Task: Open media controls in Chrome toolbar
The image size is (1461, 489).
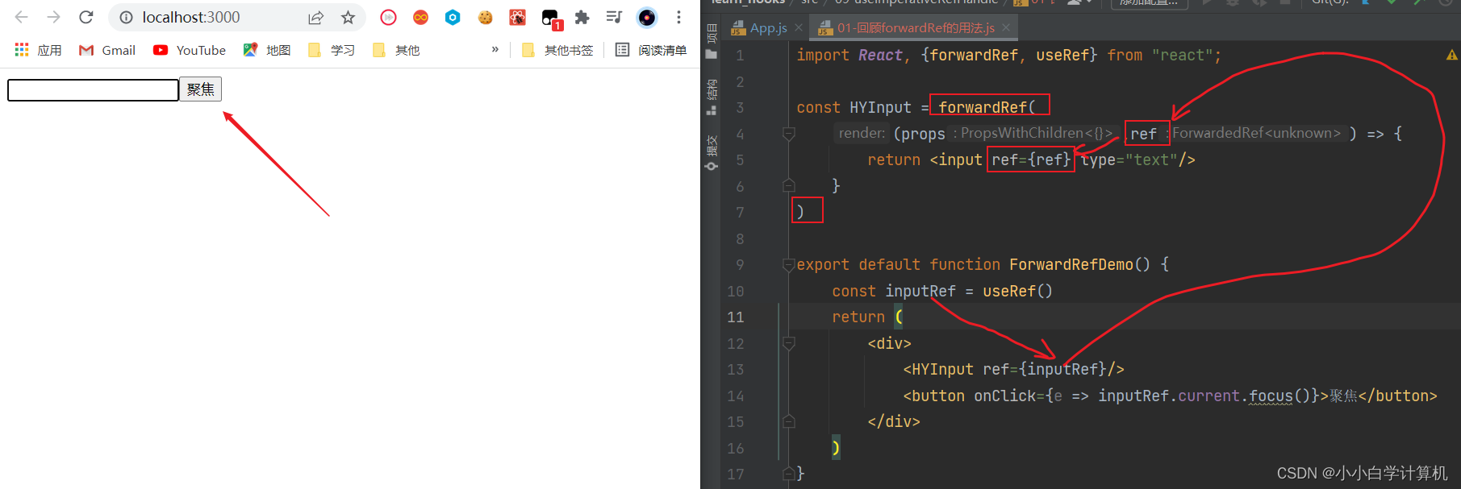Action: (x=614, y=17)
